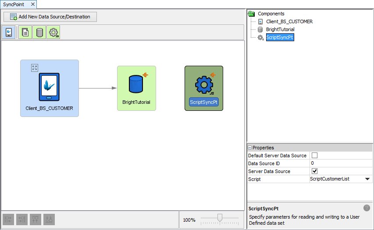Image resolution: width=374 pixels, height=230 pixels.
Task: Enable Default Server Data Source checkbox
Action: tap(314, 156)
